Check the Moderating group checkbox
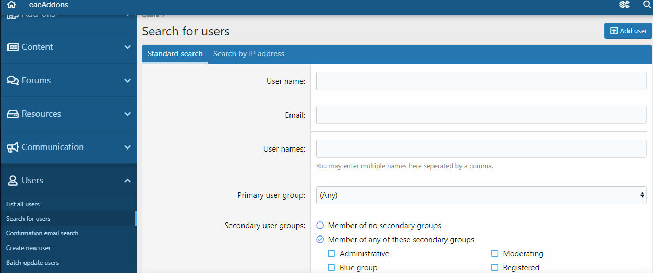The height and width of the screenshot is (273, 653). [494, 254]
